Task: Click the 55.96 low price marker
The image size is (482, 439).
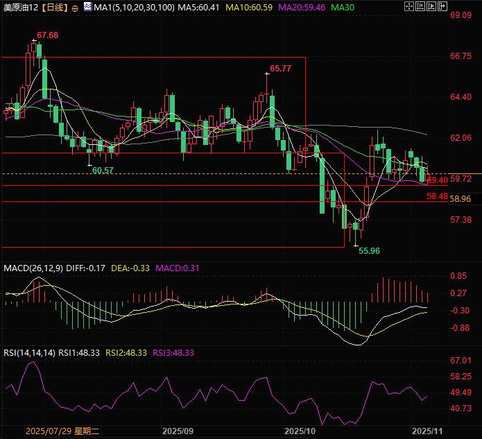Action: coord(369,250)
